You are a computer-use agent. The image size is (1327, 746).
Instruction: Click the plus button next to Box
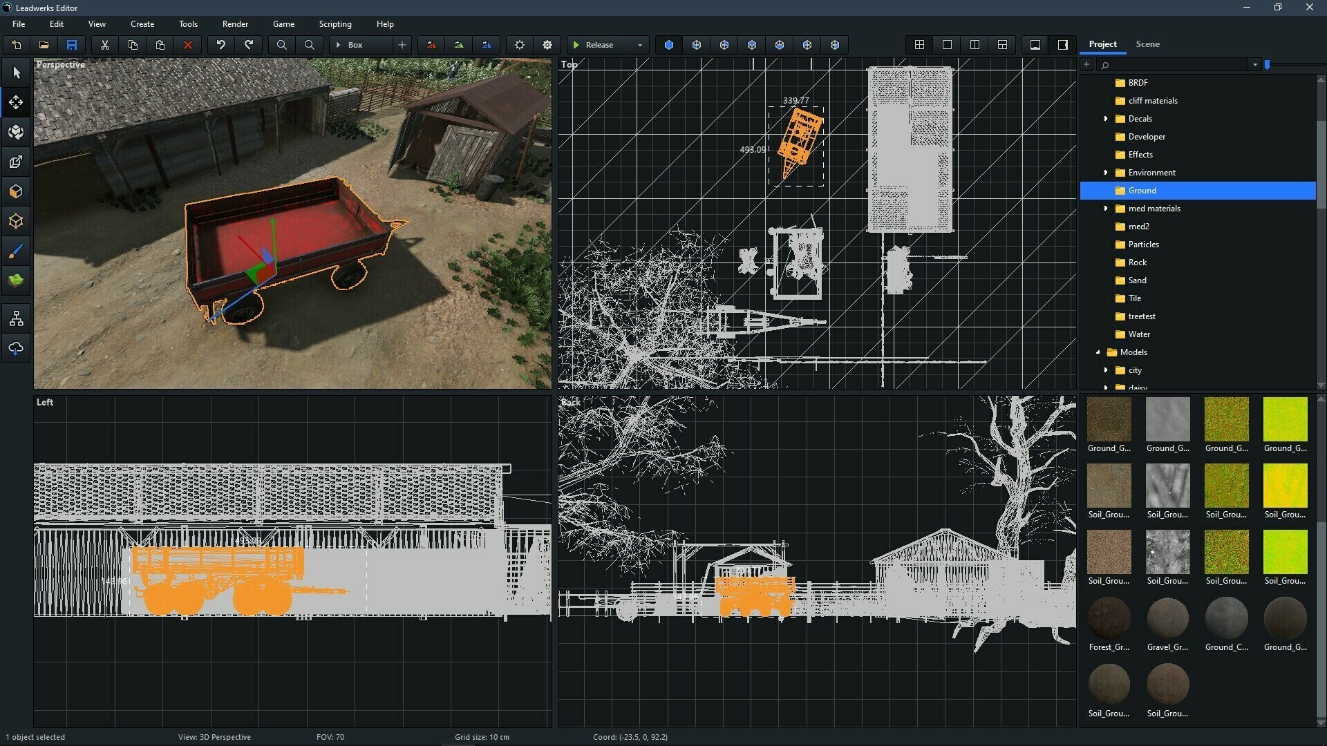tap(401, 44)
